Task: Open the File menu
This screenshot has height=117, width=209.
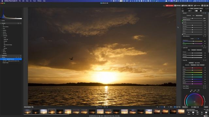Action: (x=20, y=1)
